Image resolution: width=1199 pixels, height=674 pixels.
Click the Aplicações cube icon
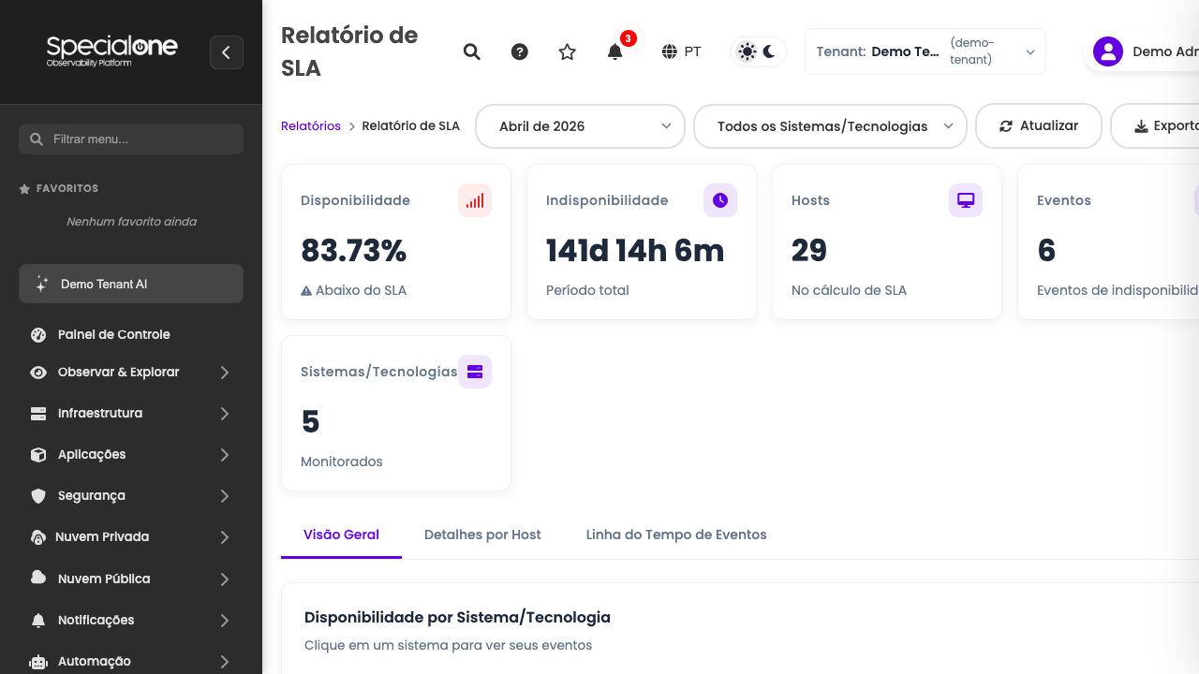click(x=38, y=455)
